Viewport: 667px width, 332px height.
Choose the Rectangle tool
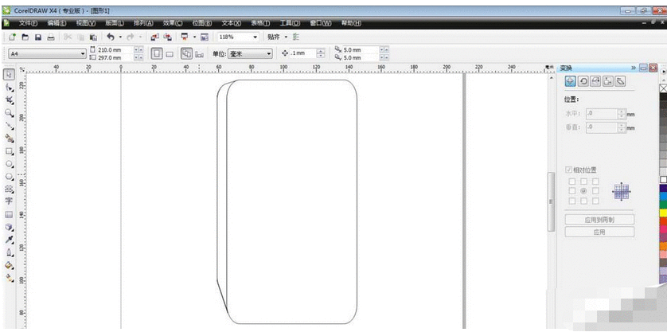coord(10,150)
